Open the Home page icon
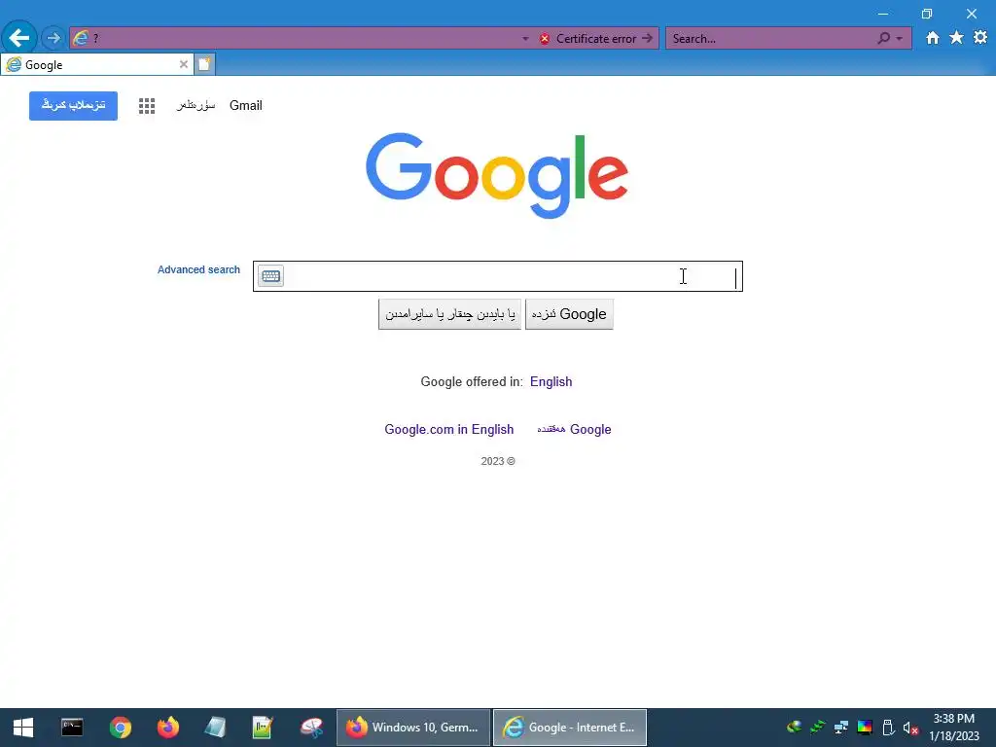 click(x=932, y=38)
